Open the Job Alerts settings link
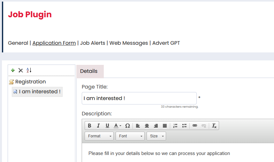 point(93,43)
